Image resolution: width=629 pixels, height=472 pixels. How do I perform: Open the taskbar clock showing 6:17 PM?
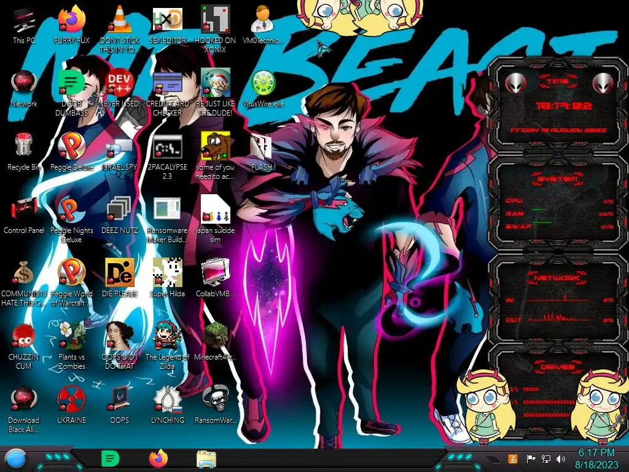[596, 458]
